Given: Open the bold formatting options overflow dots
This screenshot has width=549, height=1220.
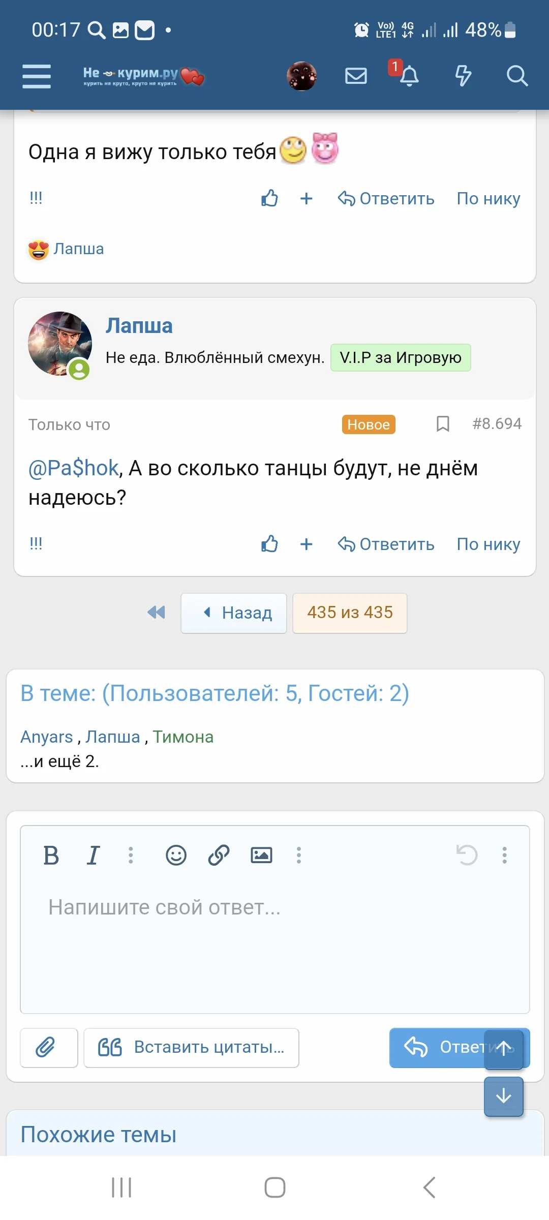Looking at the screenshot, I should (131, 855).
